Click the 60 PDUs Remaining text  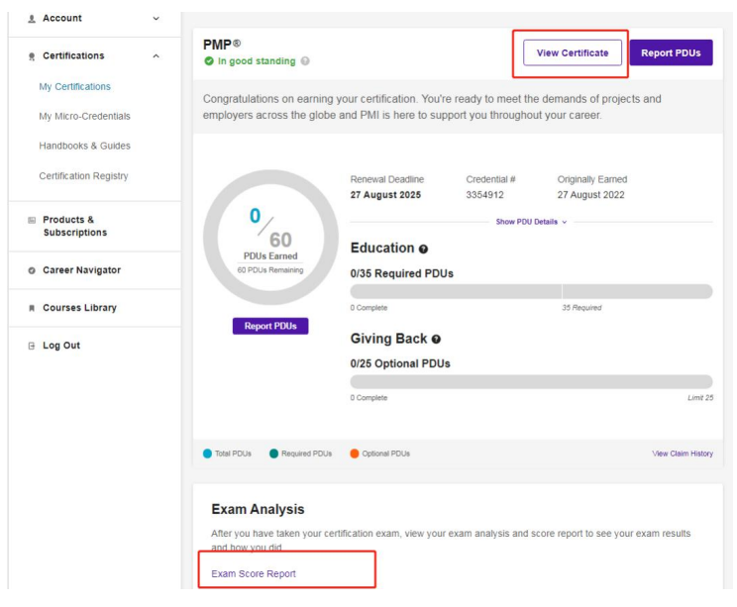270,270
